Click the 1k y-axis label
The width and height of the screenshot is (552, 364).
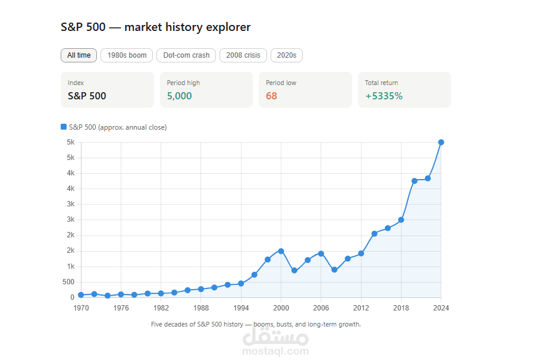tap(71, 266)
